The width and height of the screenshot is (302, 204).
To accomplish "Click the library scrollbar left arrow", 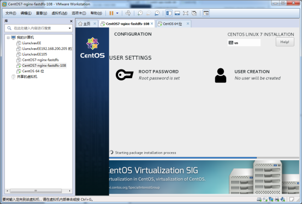I will (x=7, y=191).
